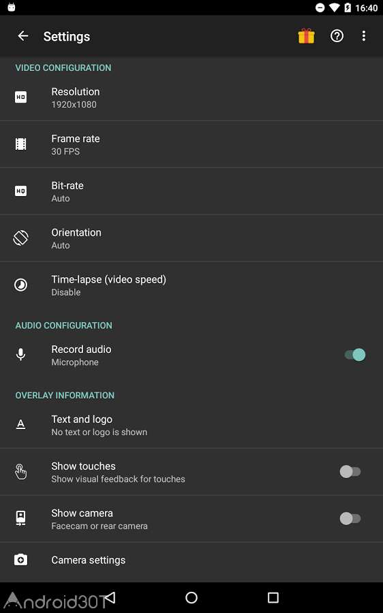The width and height of the screenshot is (383, 613).
Task: Open Resolution 1920x1080 selection
Action: [x=191, y=97]
